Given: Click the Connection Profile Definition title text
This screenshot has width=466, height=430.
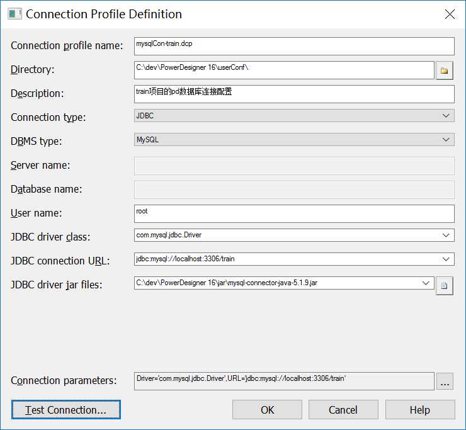Looking at the screenshot, I should [x=104, y=14].
